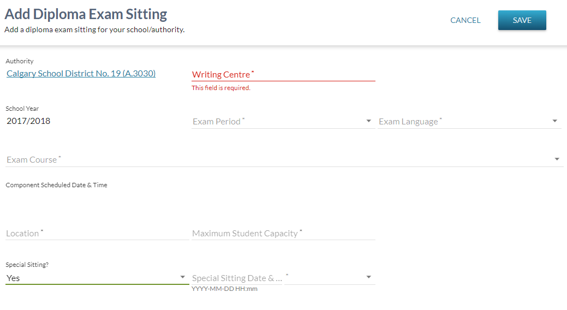Image resolution: width=567 pixels, height=310 pixels.
Task: Click the Exam Period arrow icon
Action: [369, 121]
